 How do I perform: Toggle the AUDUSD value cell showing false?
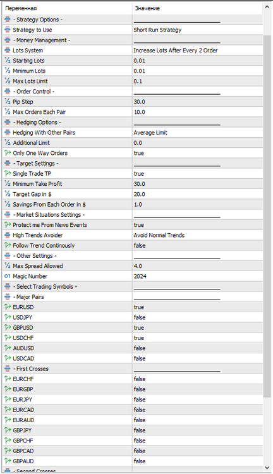click(x=197, y=348)
